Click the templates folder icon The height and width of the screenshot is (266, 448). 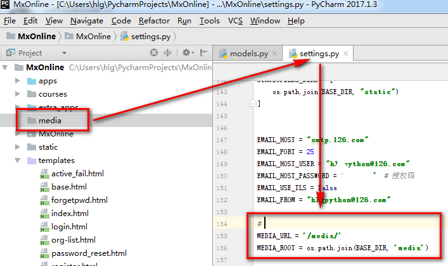pyautogui.click(x=32, y=160)
